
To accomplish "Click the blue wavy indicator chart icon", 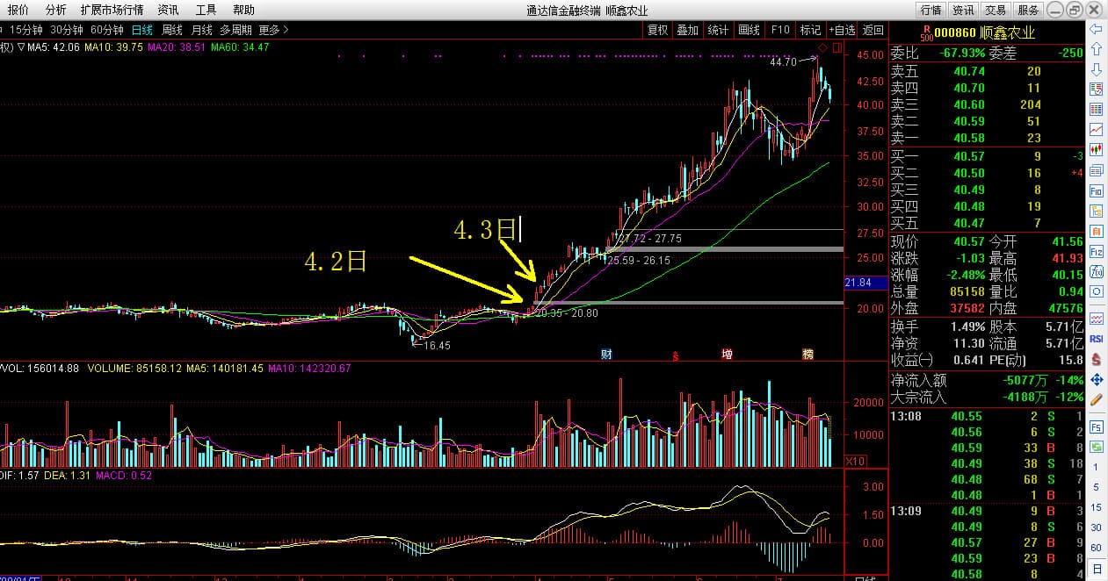I will coord(1096,318).
